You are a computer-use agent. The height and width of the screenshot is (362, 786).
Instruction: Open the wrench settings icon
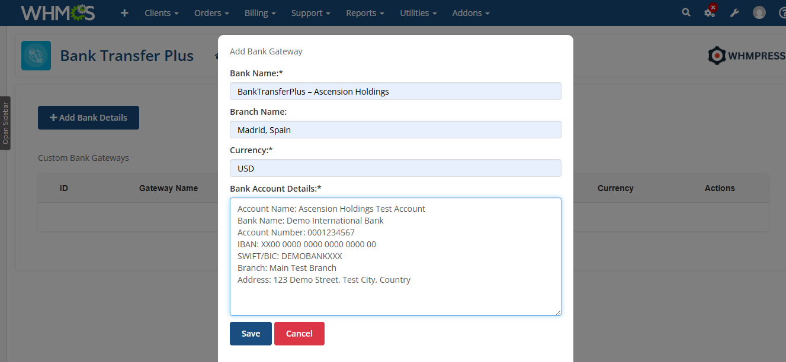pos(734,13)
